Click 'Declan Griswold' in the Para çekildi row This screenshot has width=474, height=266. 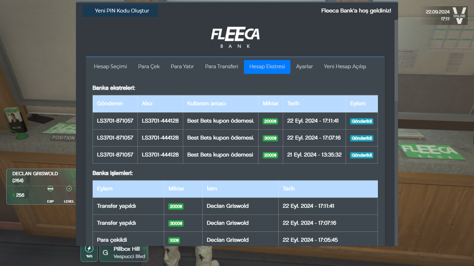[228, 240]
